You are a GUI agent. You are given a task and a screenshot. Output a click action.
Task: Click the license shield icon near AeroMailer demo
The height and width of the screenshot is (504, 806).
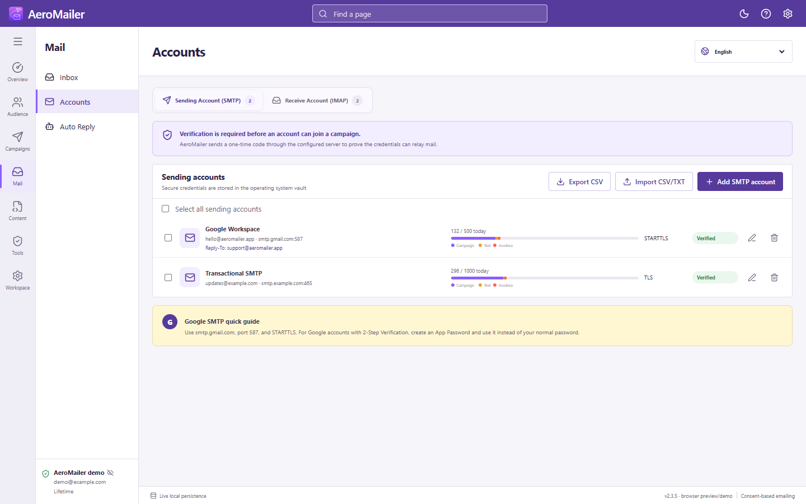[46, 474]
